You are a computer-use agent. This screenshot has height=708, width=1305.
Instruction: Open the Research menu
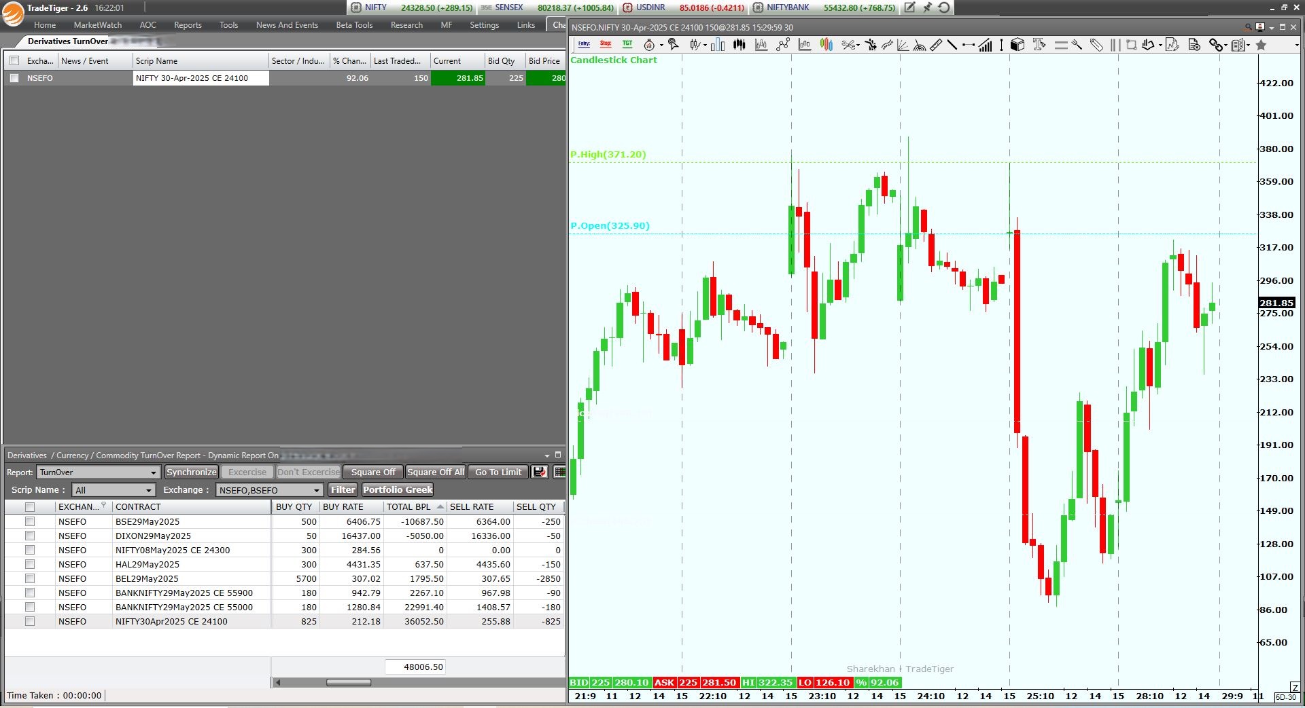pyautogui.click(x=406, y=25)
